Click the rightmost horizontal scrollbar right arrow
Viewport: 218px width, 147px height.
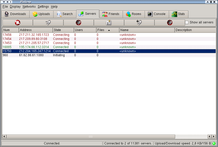(214, 137)
